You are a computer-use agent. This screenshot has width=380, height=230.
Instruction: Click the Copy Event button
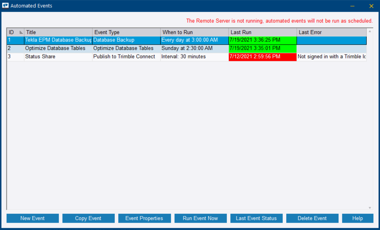88,218
